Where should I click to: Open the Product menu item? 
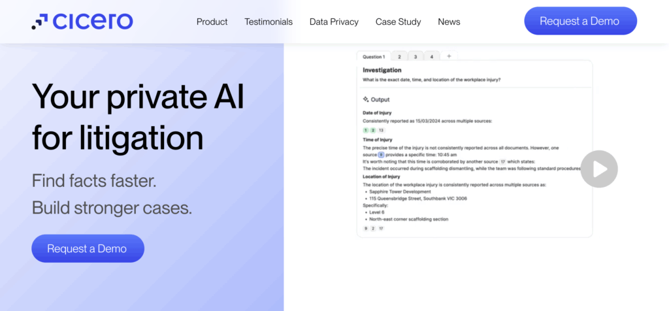[212, 22]
